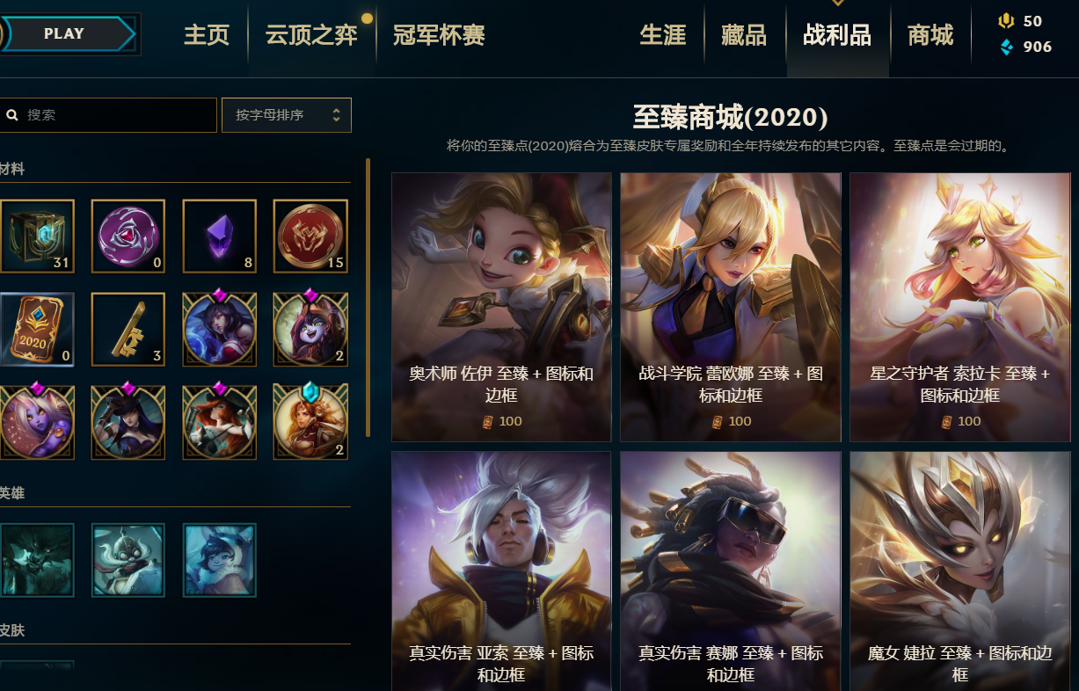Go to the 云顶之弈 tab
Viewport: 1079px width, 691px height.
[311, 35]
